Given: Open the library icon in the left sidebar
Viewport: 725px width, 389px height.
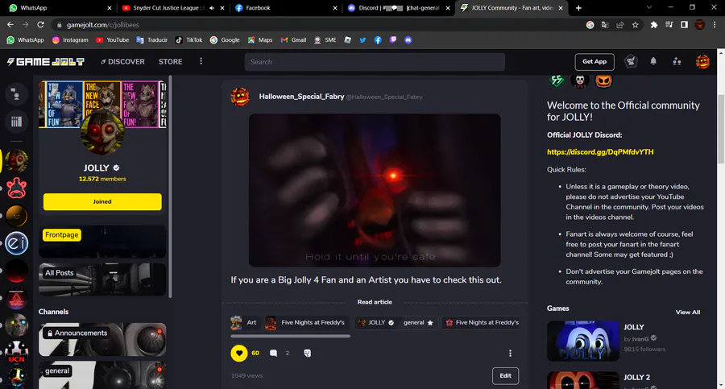Looking at the screenshot, I should click(x=16, y=122).
